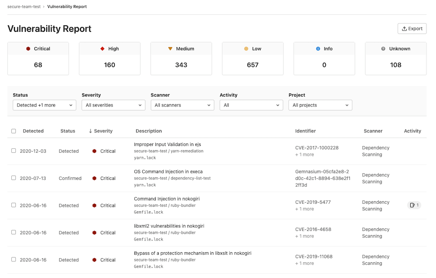Screen dimensions: 436x278
Task: Toggle the select-all checkbox in table header
Action: click(14, 131)
